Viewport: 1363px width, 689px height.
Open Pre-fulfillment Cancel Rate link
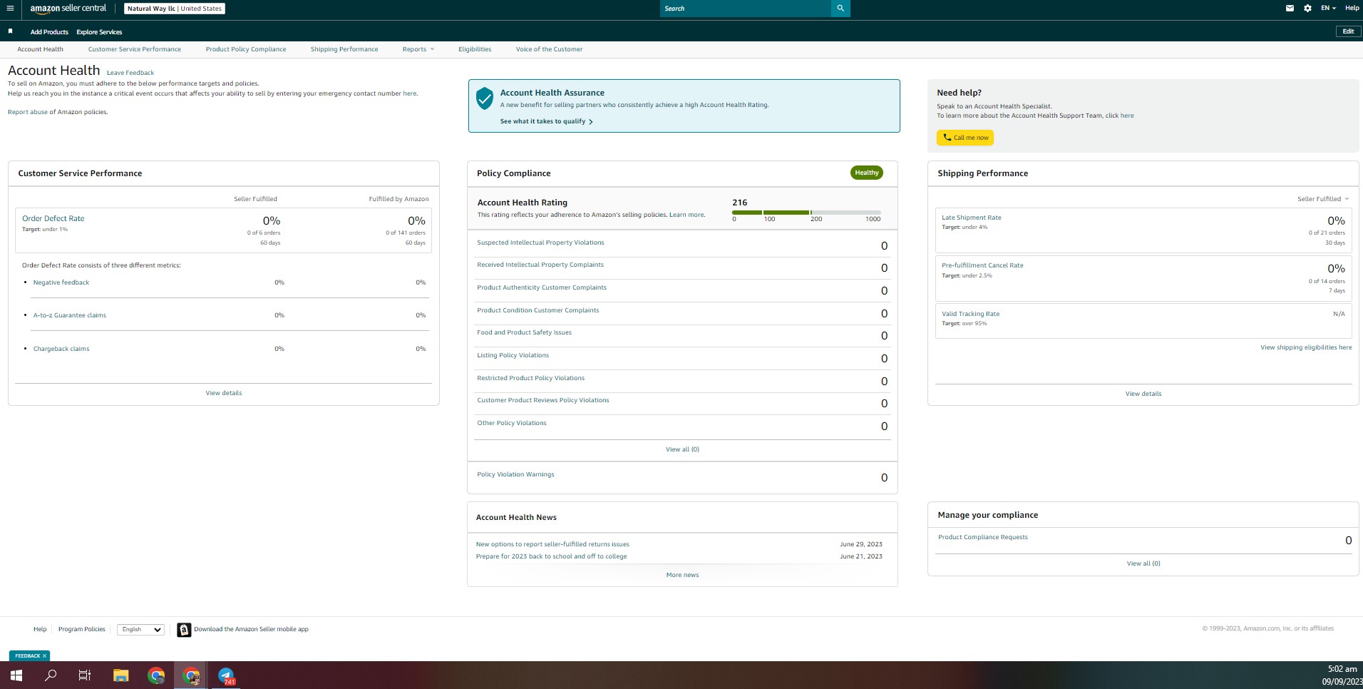(x=982, y=265)
